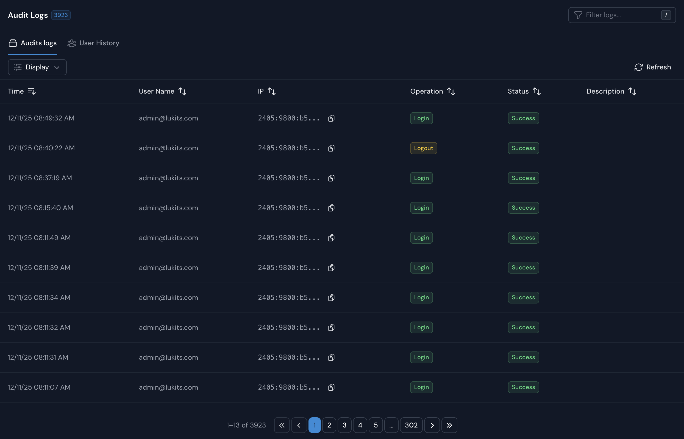Click the filter funnel icon in search bar

tap(579, 15)
